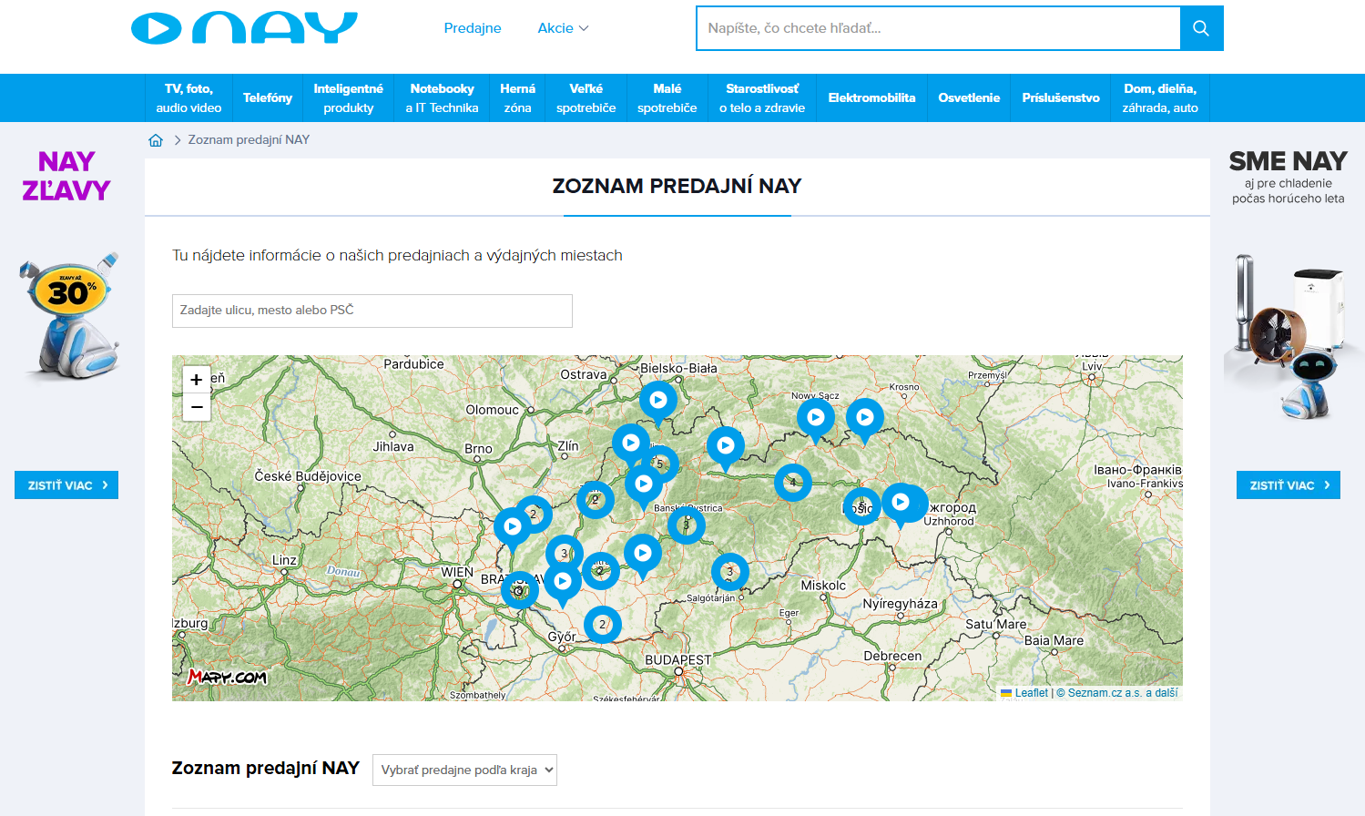1365x816 pixels.
Task: Open cluster 3 above Salgótarján
Action: click(x=730, y=572)
